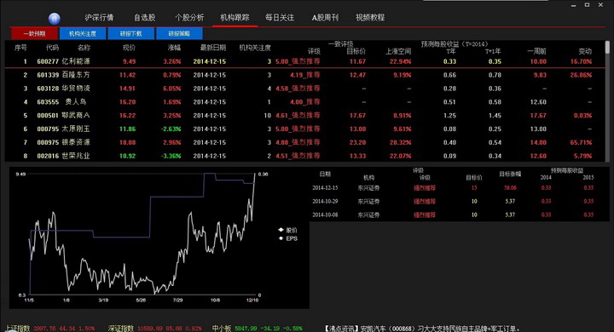Click the 7/29 date on chart axis
The width and height of the screenshot is (614, 332).
point(177,300)
